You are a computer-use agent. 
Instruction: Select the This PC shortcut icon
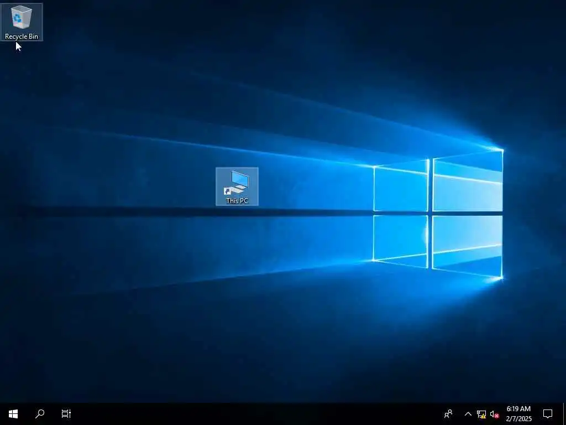[237, 186]
